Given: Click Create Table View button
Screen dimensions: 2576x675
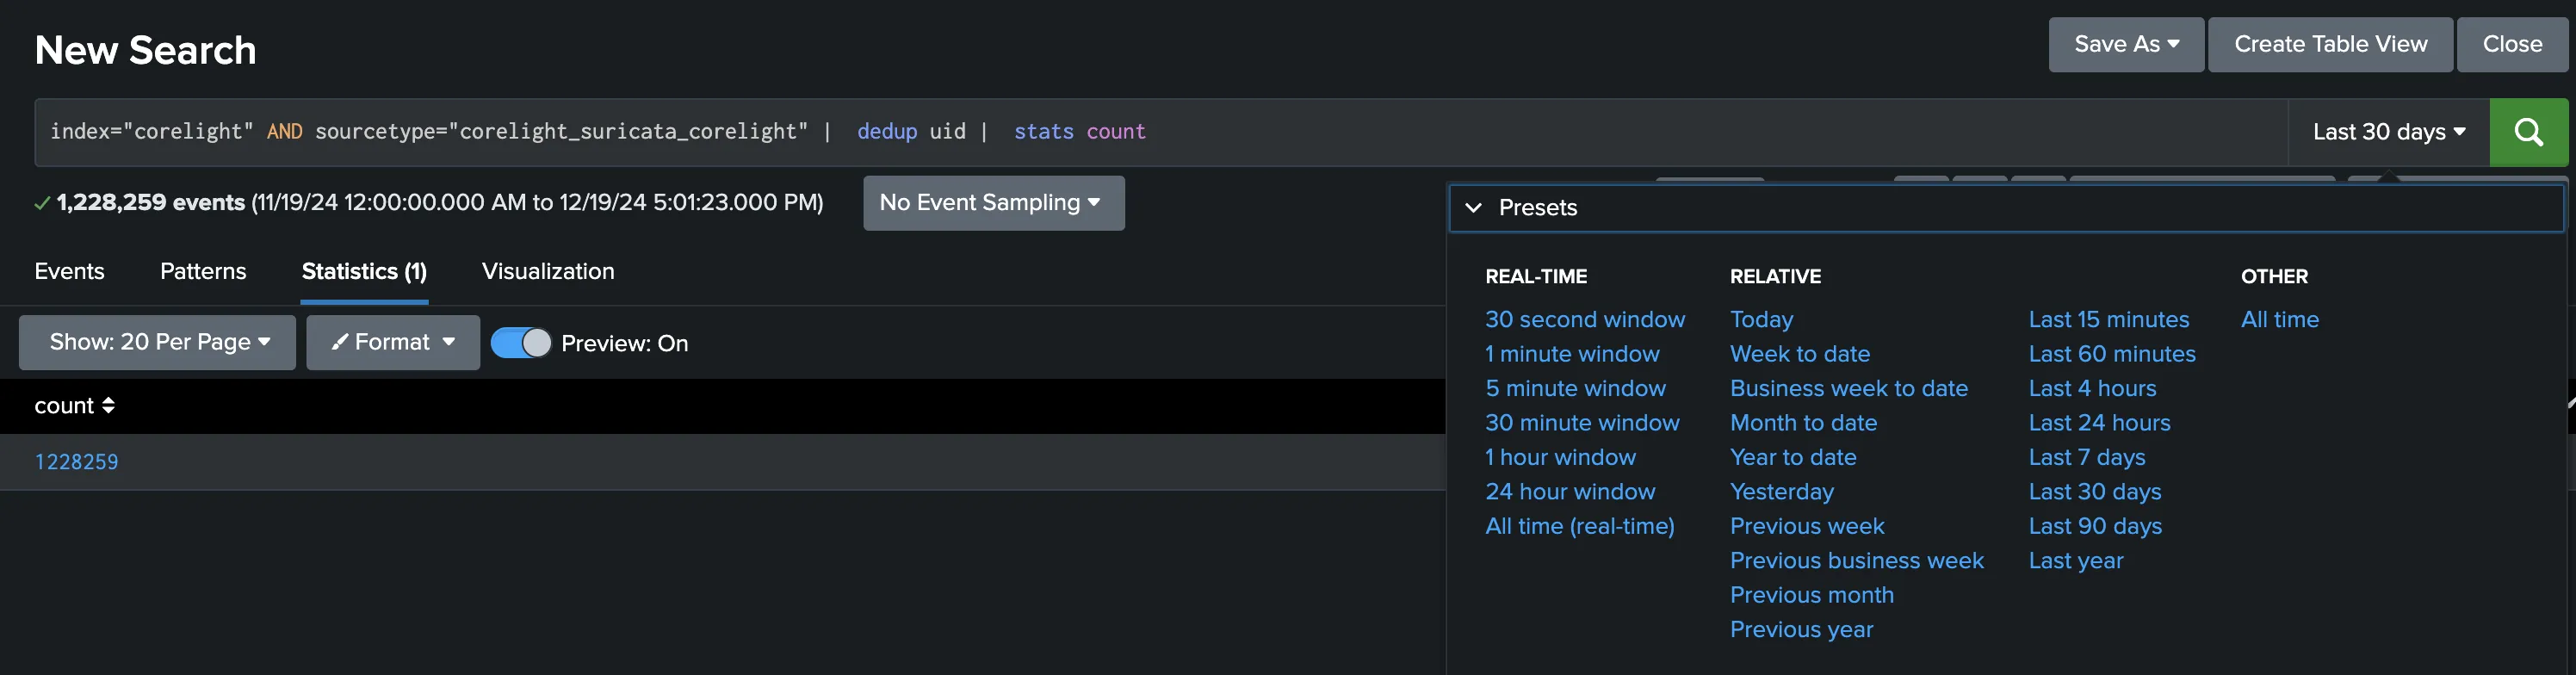Looking at the screenshot, I should [2329, 44].
